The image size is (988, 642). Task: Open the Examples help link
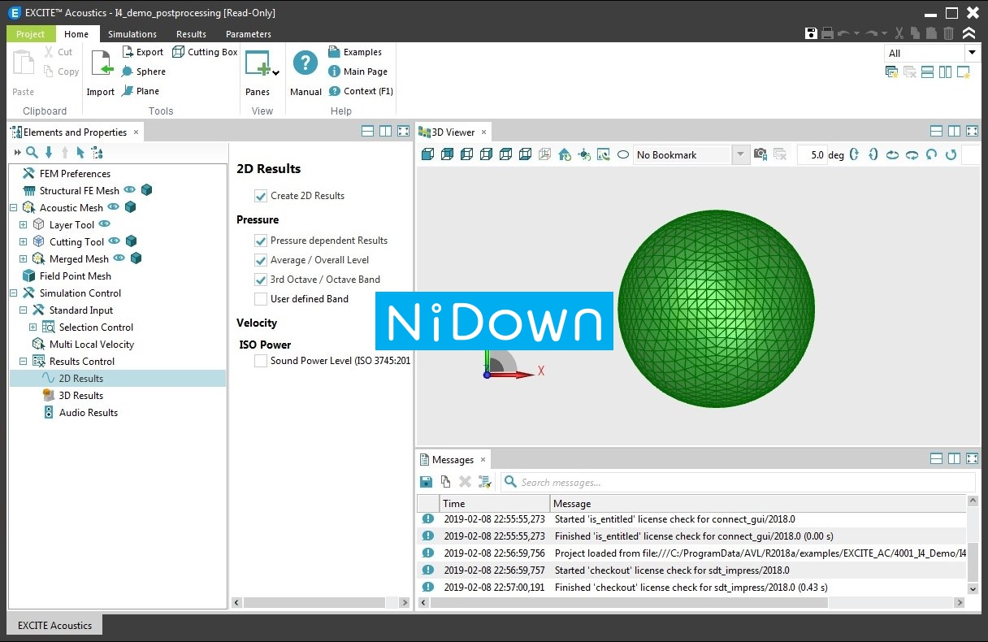tap(355, 52)
